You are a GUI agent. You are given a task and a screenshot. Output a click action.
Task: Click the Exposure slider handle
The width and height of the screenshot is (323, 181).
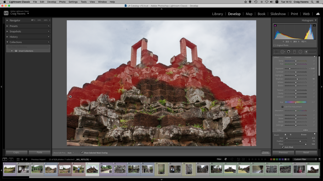click(x=290, y=69)
